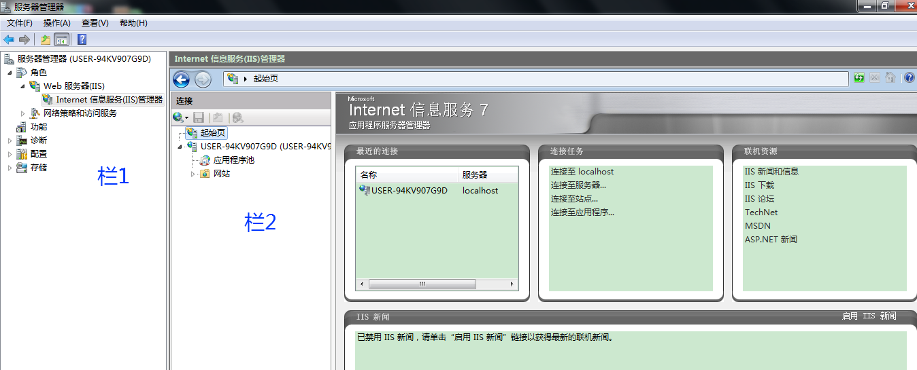This screenshot has height=370, width=917.
Task: Expand the 诊断 node
Action: (10, 141)
